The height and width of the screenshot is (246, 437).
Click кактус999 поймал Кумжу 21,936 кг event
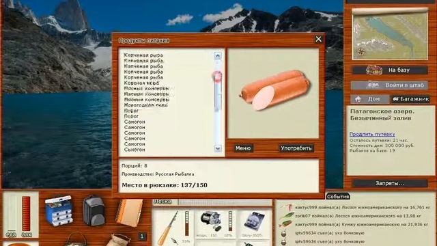(x=362, y=224)
